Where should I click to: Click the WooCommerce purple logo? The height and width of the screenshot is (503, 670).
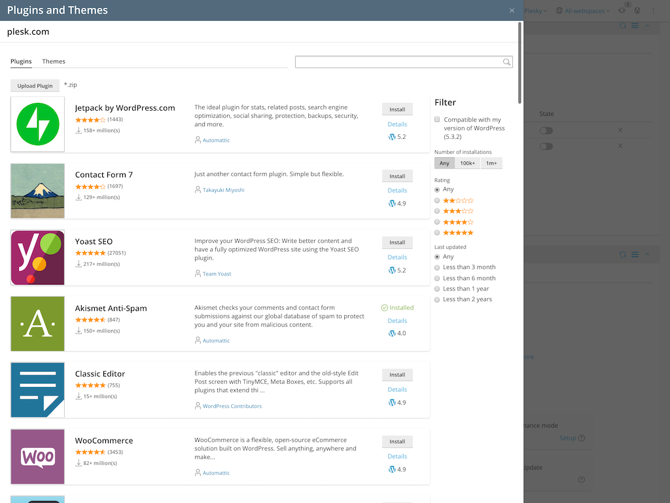(37, 456)
